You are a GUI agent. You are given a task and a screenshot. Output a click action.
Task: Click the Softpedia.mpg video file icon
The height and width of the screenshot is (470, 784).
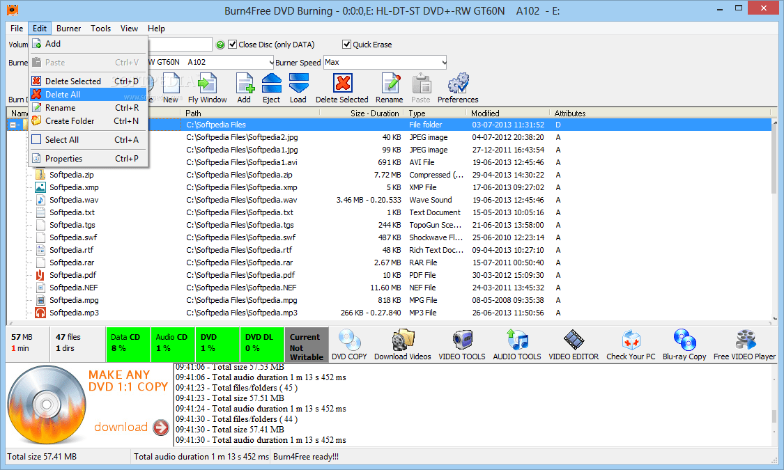(x=40, y=300)
